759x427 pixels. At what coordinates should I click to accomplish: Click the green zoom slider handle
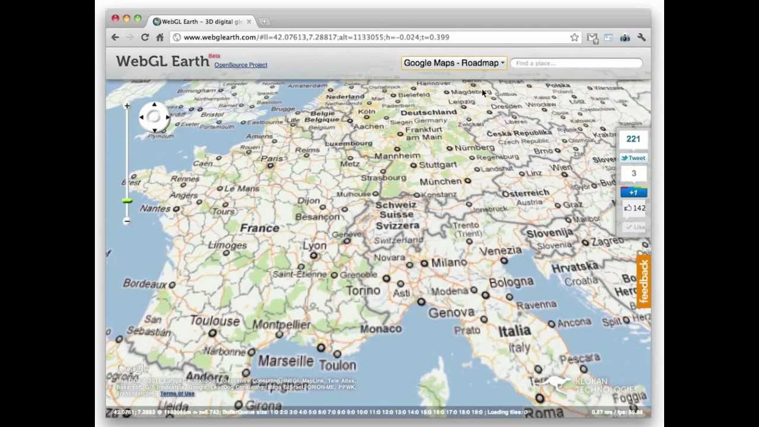click(x=127, y=201)
